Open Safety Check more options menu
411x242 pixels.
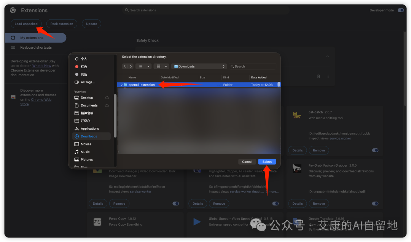click(x=328, y=76)
